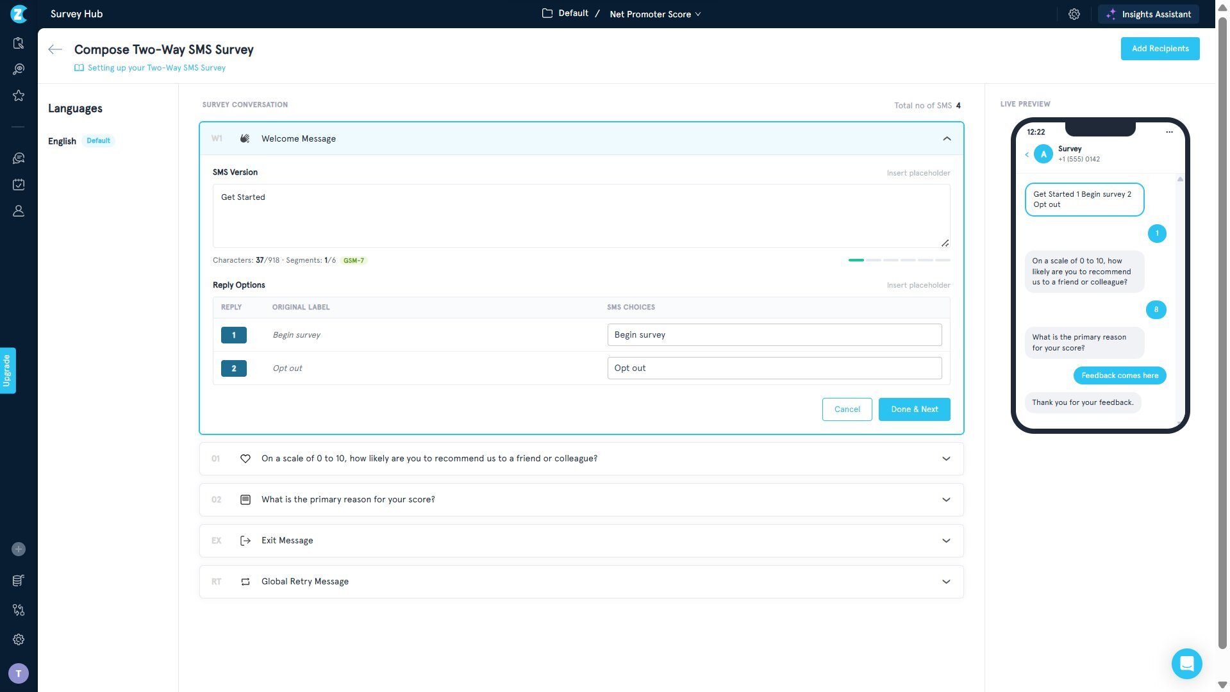Click the plus add icon in sidebar
The image size is (1230, 692).
19,549
